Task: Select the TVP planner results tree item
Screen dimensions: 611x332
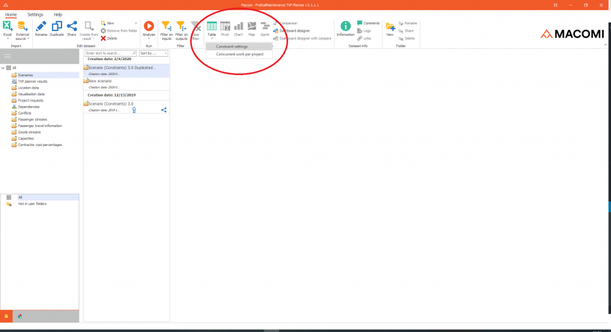Action: click(32, 82)
